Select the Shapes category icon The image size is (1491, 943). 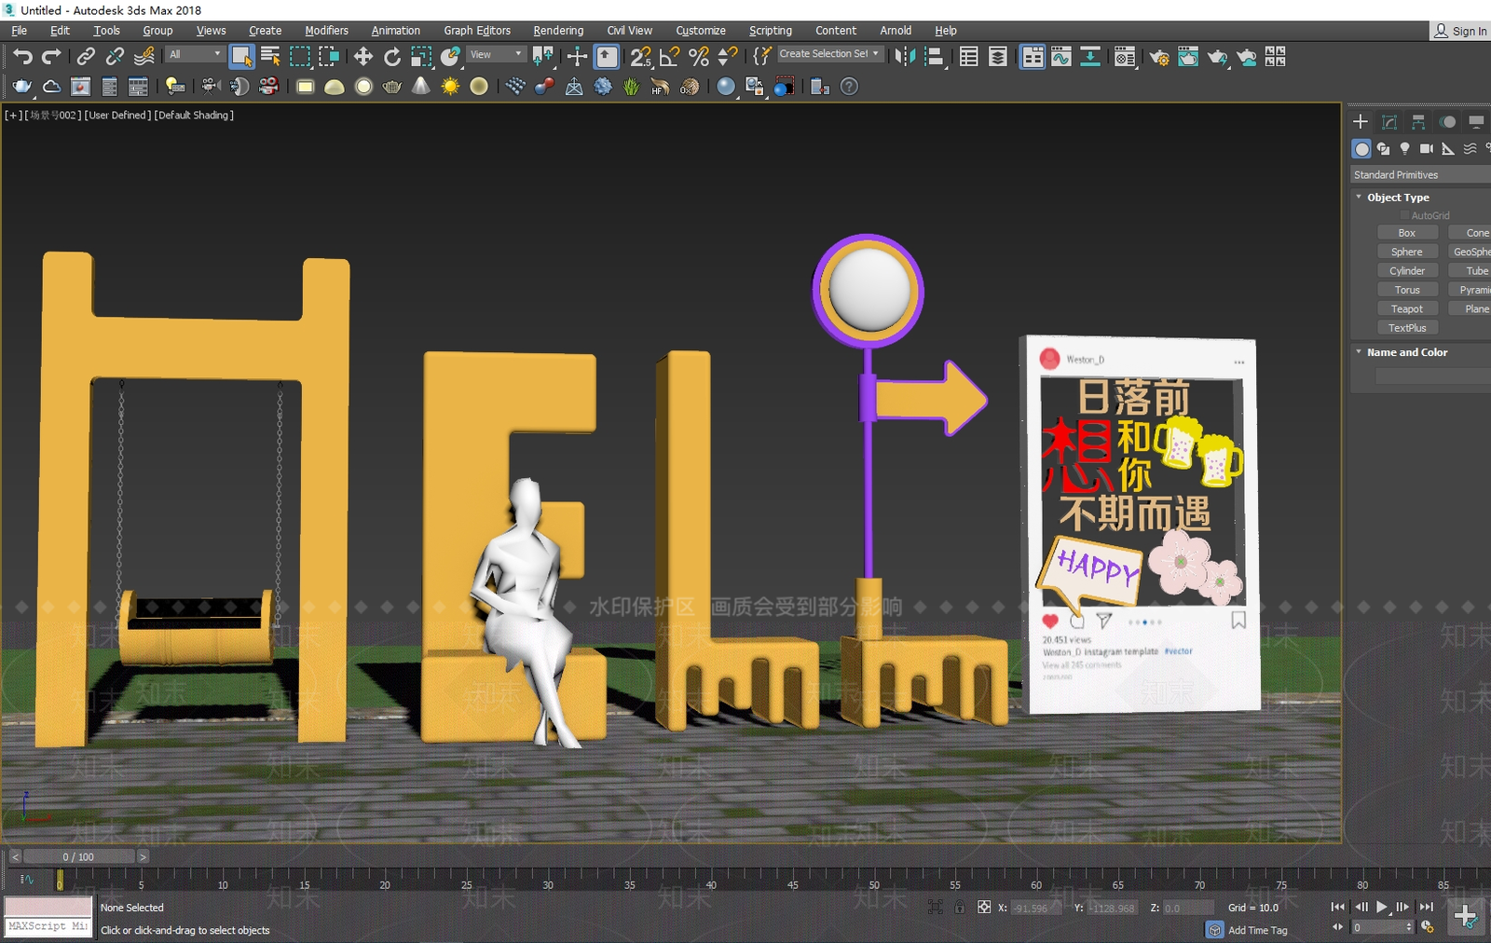1383,149
